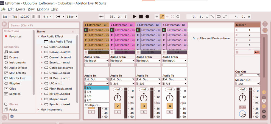The height and width of the screenshot is (124, 271).
Task: Open track 1 Audio From dropdown
Action: (x=96, y=60)
